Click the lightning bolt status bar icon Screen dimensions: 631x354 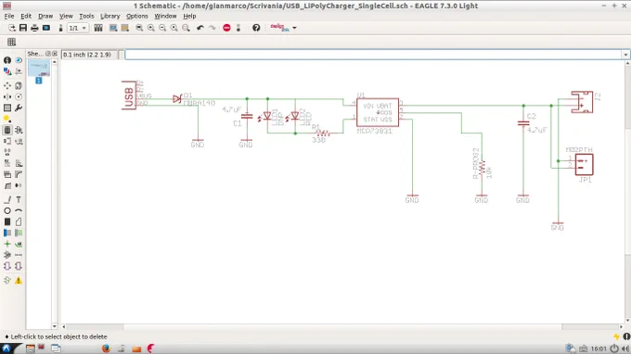pos(616,336)
